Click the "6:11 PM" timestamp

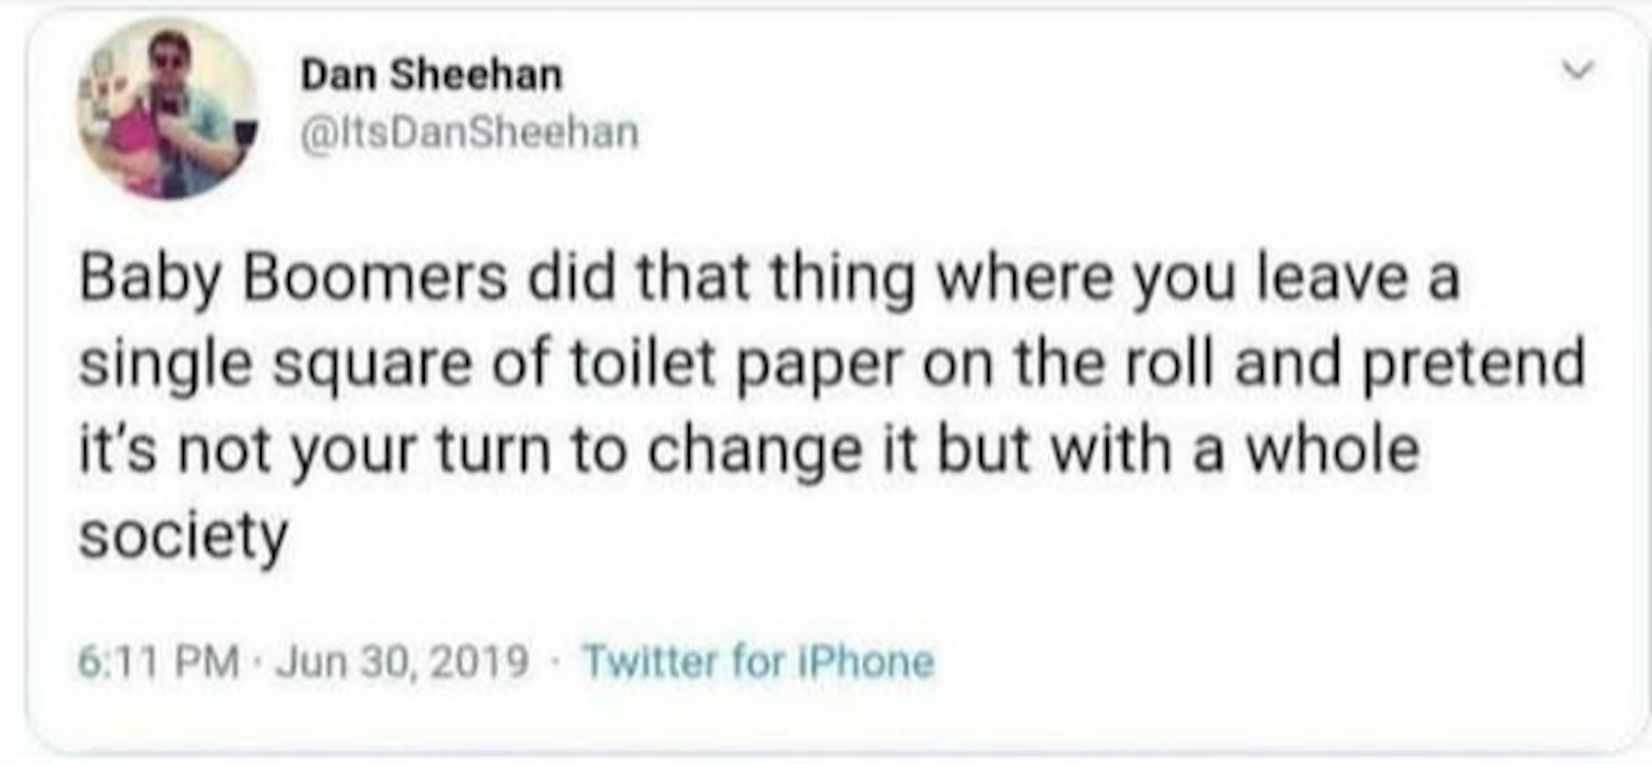158,660
